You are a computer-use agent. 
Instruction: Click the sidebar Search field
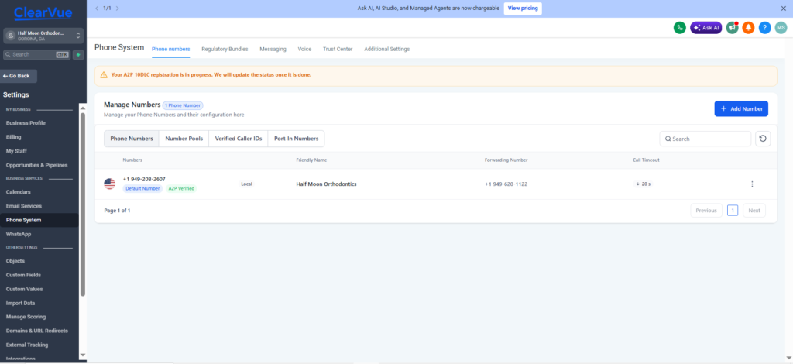click(x=36, y=54)
